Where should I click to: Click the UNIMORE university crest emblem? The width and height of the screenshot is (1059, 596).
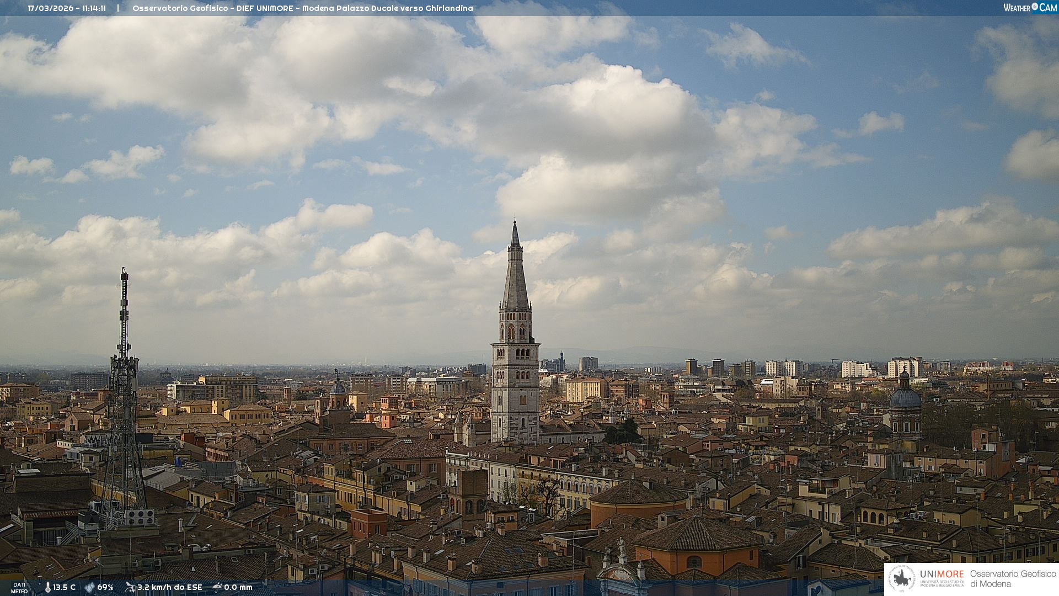point(902,578)
